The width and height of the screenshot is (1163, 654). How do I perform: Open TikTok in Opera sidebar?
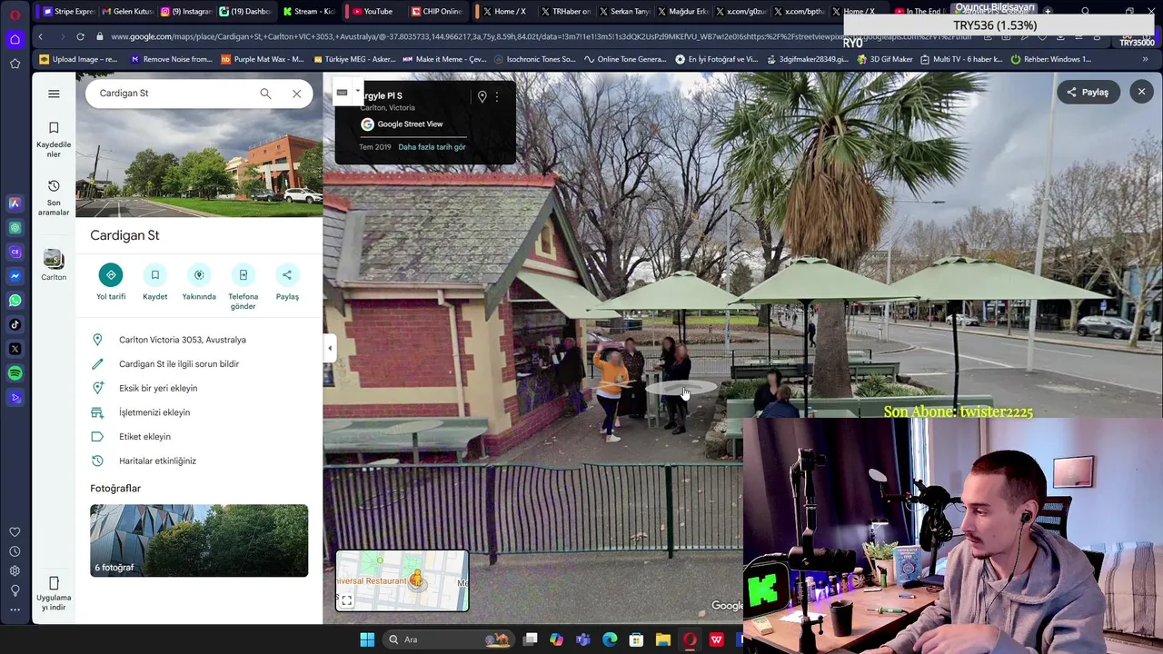coord(15,324)
